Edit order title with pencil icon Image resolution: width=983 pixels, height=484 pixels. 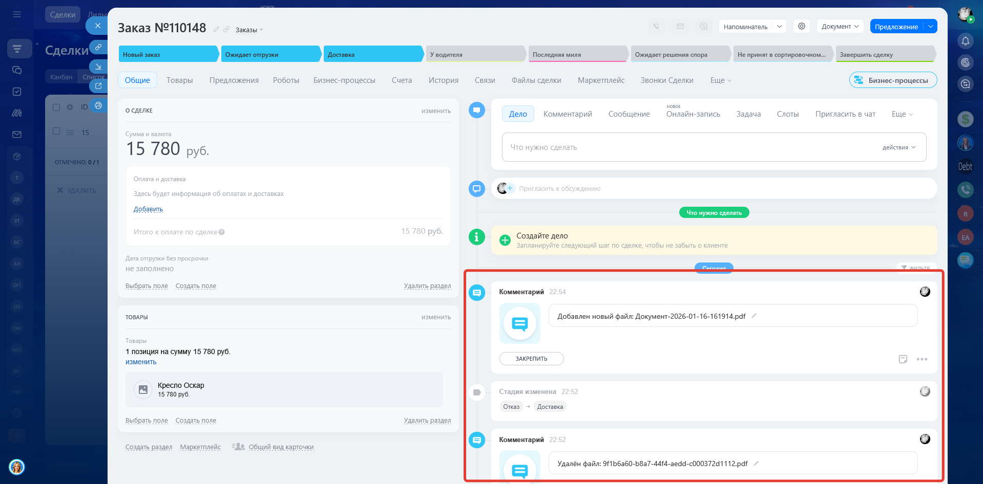pyautogui.click(x=216, y=30)
